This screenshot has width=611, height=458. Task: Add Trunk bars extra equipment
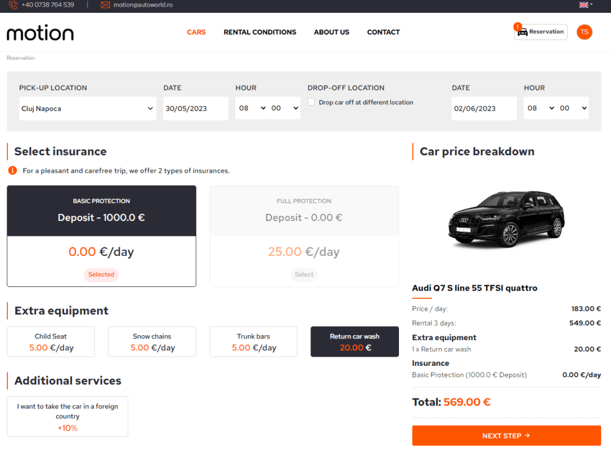(x=254, y=341)
